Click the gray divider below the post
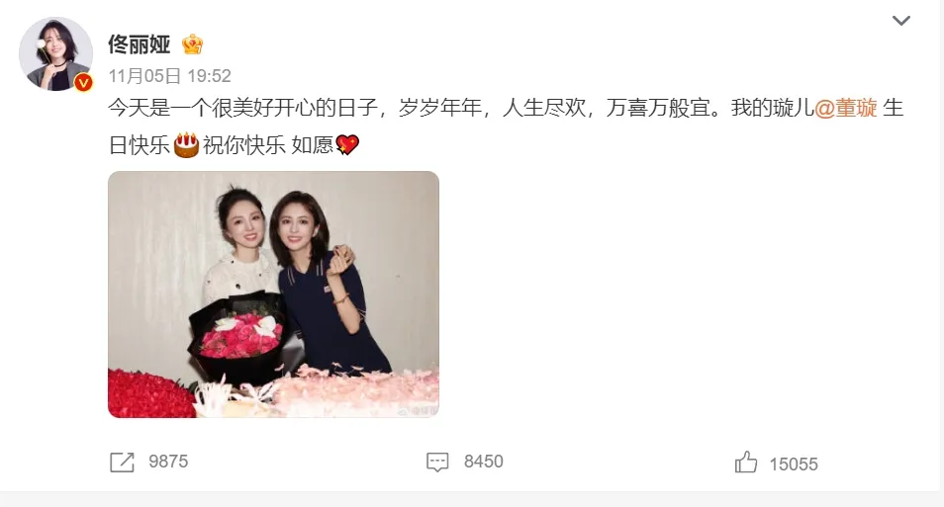Screen dimensions: 944x507 pyautogui.click(x=472, y=499)
